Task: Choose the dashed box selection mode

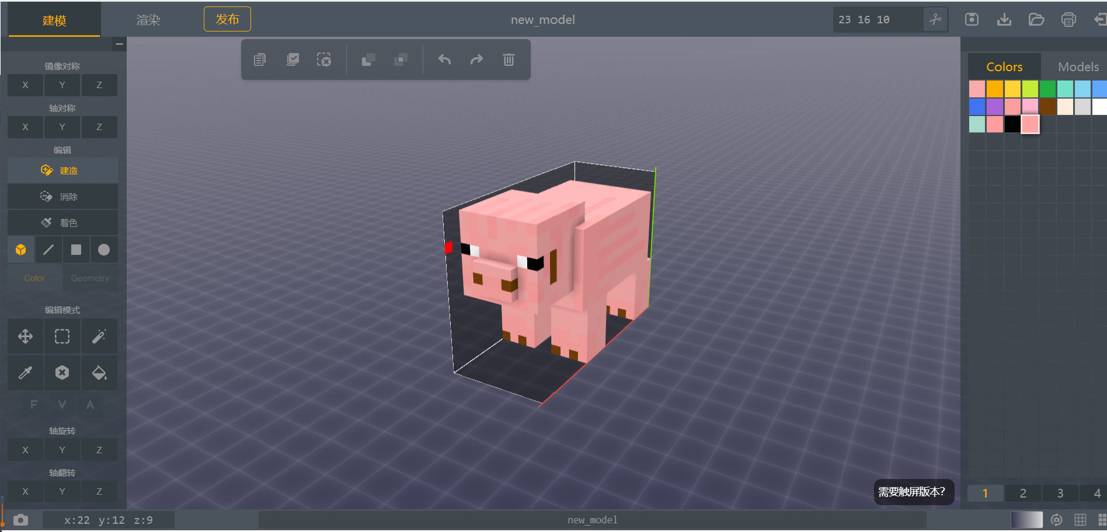Action: coord(62,336)
